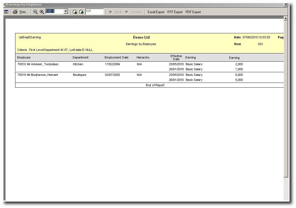Export report using PDF Export

tap(193, 12)
